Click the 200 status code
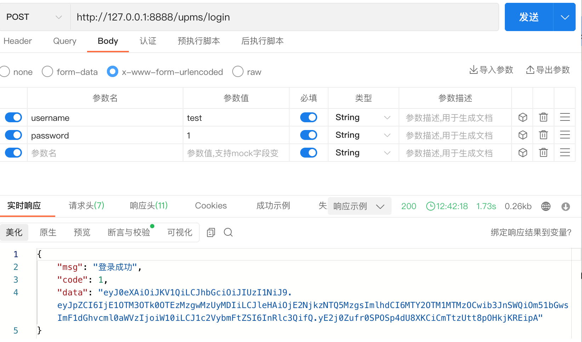The height and width of the screenshot is (342, 582). point(409,206)
